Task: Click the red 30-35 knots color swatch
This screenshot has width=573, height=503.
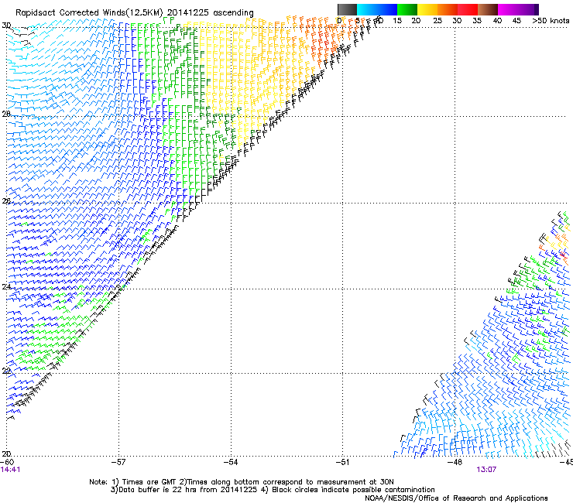Action: pos(468,9)
